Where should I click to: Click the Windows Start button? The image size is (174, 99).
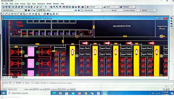pyautogui.click(x=4, y=93)
